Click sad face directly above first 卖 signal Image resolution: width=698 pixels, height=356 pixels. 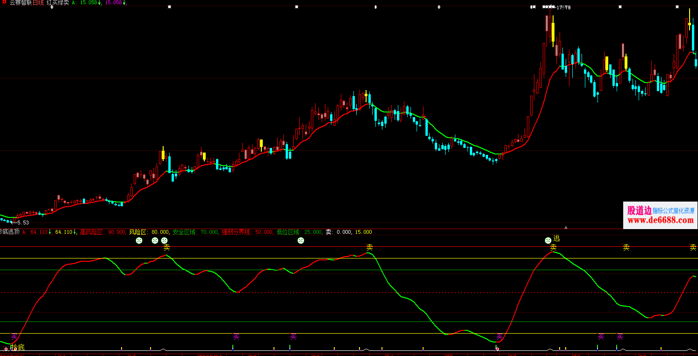click(164, 241)
